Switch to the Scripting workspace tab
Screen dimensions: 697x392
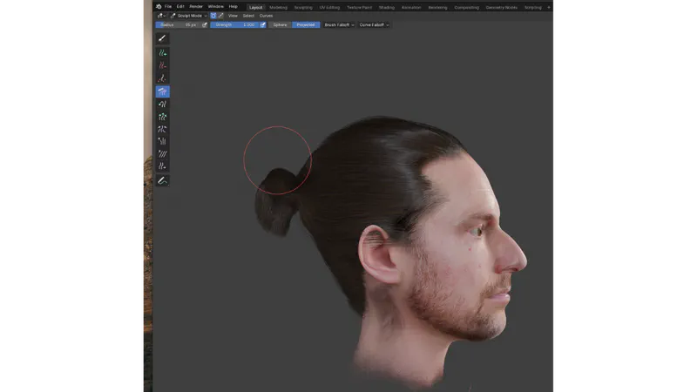pyautogui.click(x=533, y=8)
